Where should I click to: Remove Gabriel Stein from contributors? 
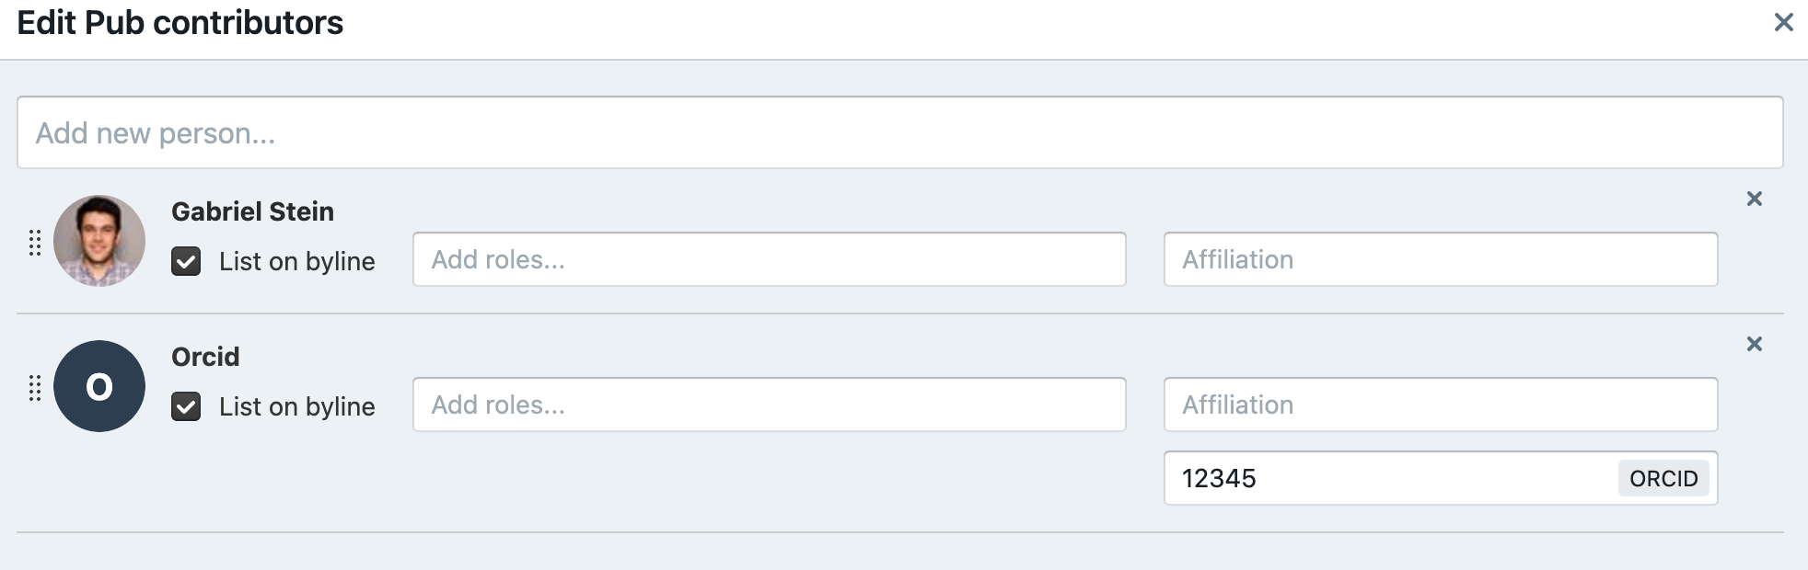click(1754, 199)
